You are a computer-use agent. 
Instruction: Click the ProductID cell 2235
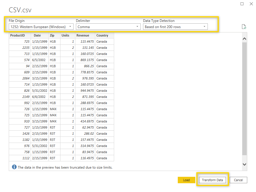pos(20,48)
